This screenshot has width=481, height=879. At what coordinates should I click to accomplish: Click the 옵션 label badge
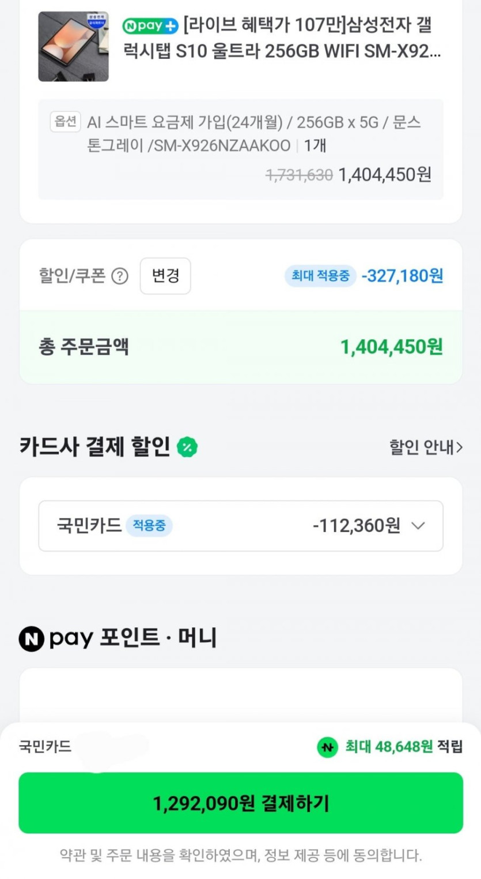click(x=65, y=122)
